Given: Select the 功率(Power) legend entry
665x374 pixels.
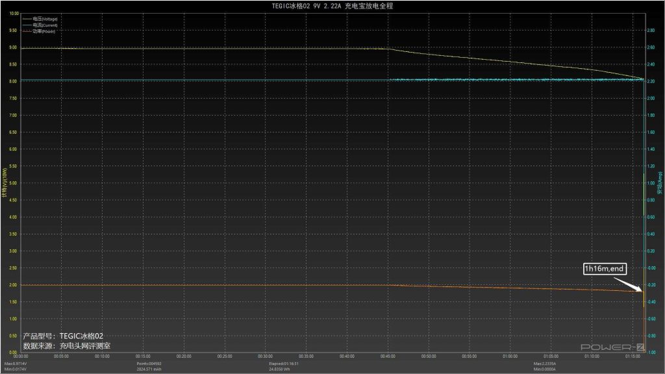Looking at the screenshot, I should (39, 31).
